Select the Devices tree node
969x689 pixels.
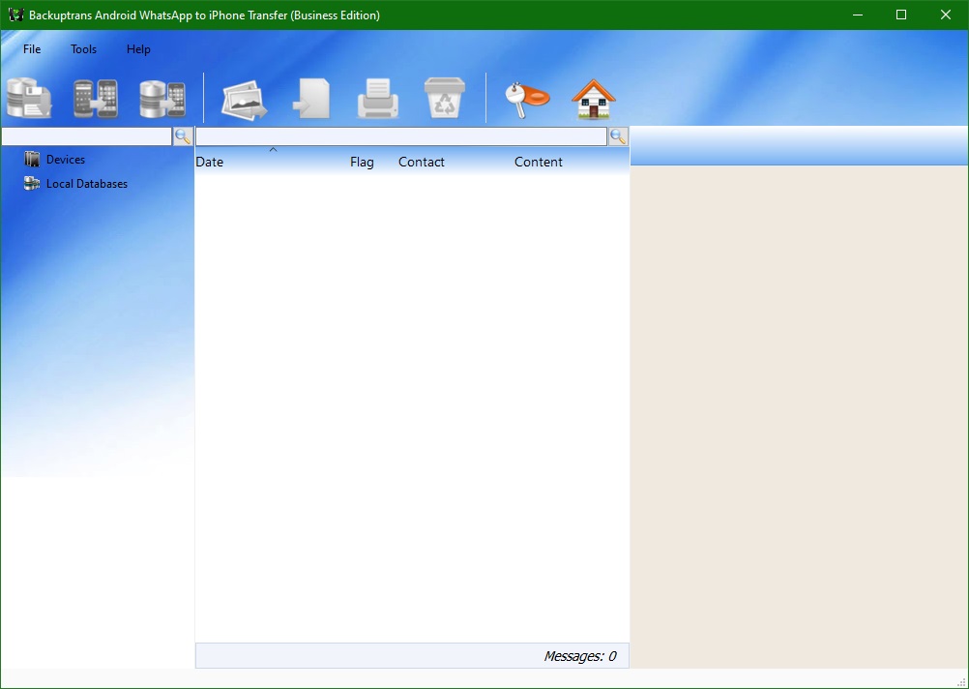[66, 160]
